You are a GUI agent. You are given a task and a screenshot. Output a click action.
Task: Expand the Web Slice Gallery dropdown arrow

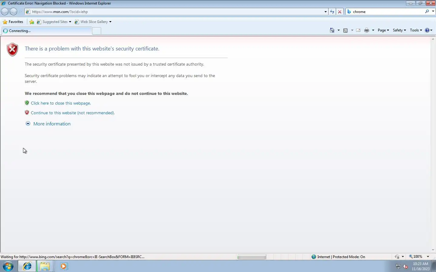pyautogui.click(x=110, y=22)
